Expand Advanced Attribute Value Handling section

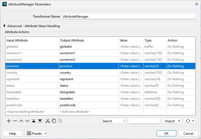pos(5,26)
